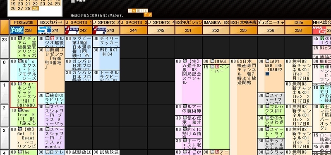This screenshot has height=155, width=331.
Task: Click the hour 23 row label
Action: coord(5,47)
